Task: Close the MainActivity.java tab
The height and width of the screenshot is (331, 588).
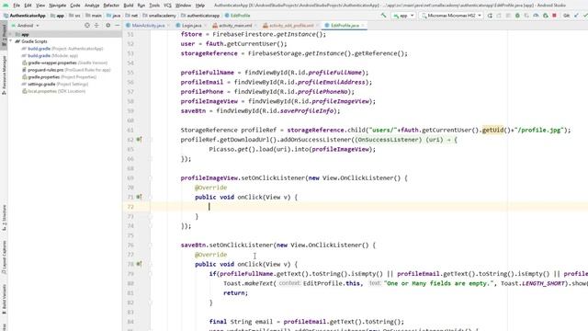Action: point(168,26)
